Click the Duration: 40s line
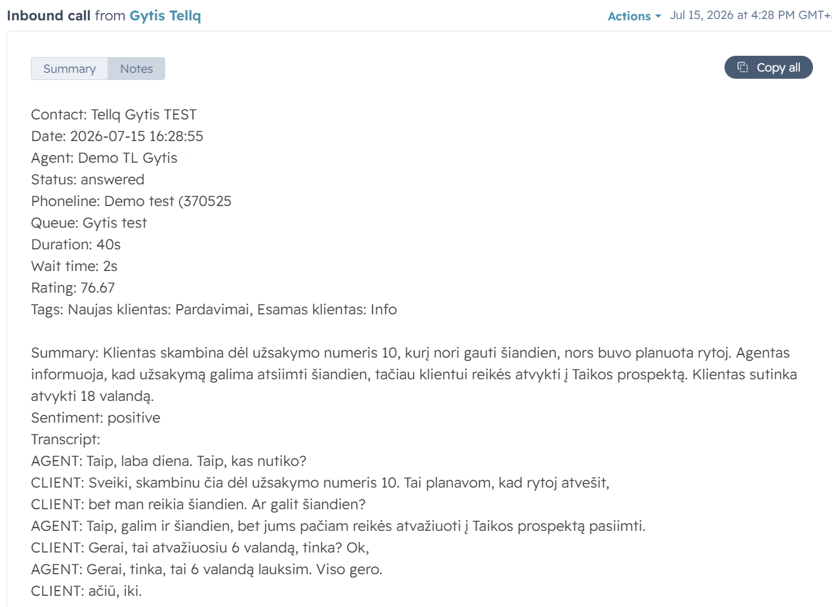 (x=76, y=245)
